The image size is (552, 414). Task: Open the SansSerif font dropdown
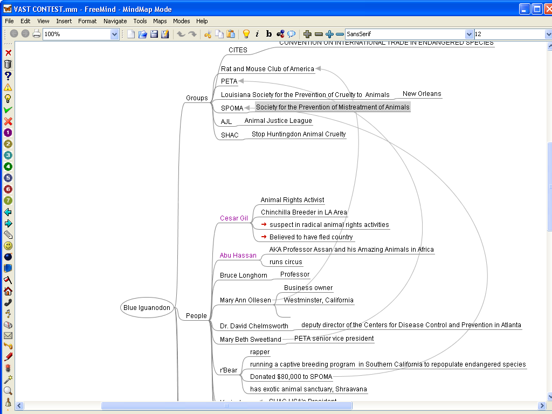tap(469, 34)
